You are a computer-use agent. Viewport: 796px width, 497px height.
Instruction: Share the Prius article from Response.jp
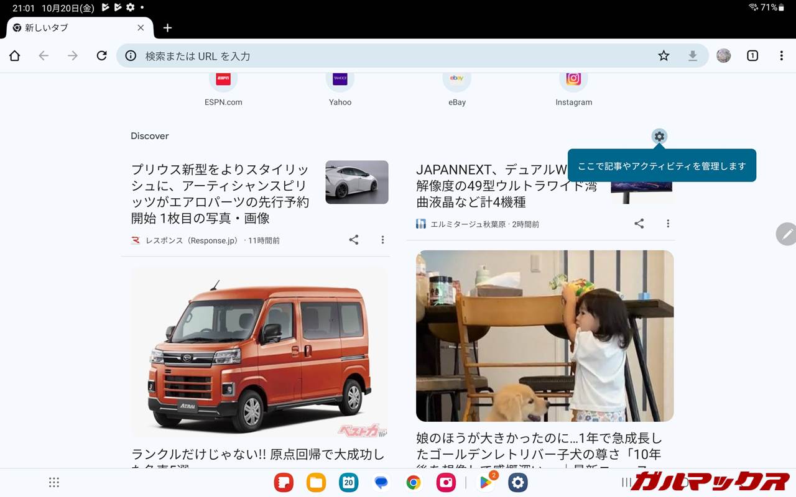click(x=354, y=240)
